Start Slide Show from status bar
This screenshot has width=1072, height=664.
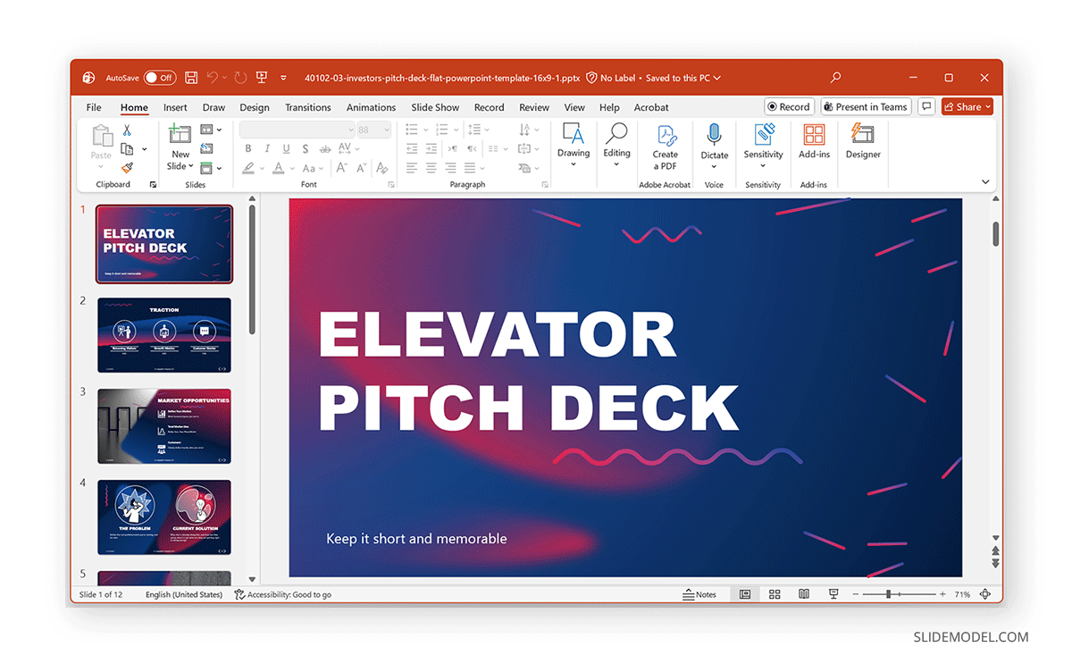(833, 593)
